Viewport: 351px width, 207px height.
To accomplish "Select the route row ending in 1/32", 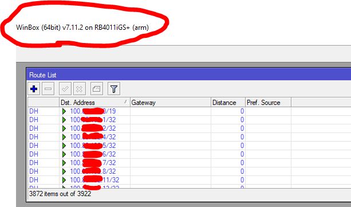I will point(189,120).
